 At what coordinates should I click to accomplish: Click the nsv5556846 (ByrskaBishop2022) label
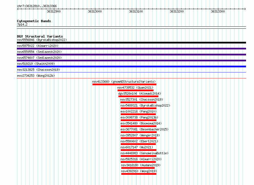42,40
